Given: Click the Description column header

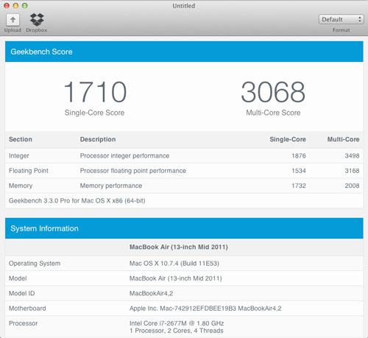Looking at the screenshot, I should pos(98,139).
